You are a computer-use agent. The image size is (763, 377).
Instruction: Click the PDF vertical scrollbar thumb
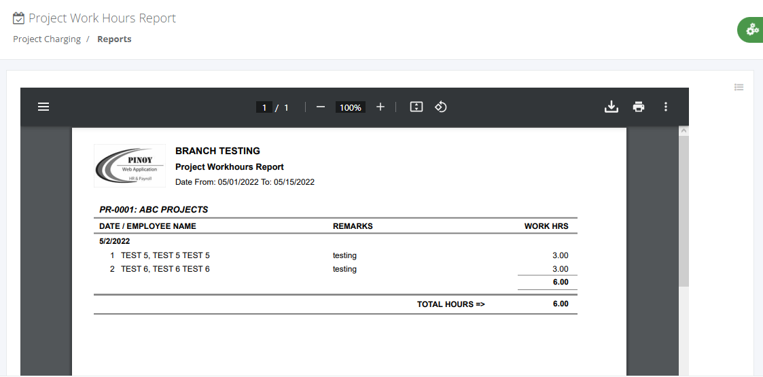[x=684, y=211]
